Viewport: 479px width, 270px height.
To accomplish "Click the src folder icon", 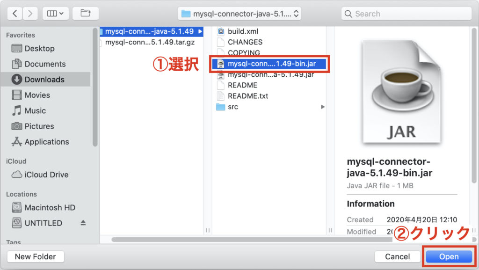I will point(221,107).
